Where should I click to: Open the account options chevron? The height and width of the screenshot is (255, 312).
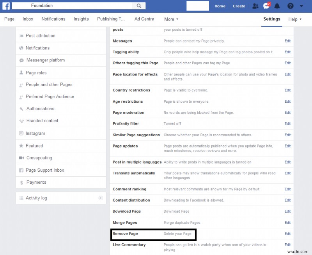pyautogui.click(x=301, y=6)
